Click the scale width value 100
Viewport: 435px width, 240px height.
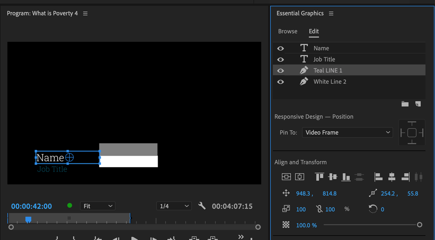point(301,209)
